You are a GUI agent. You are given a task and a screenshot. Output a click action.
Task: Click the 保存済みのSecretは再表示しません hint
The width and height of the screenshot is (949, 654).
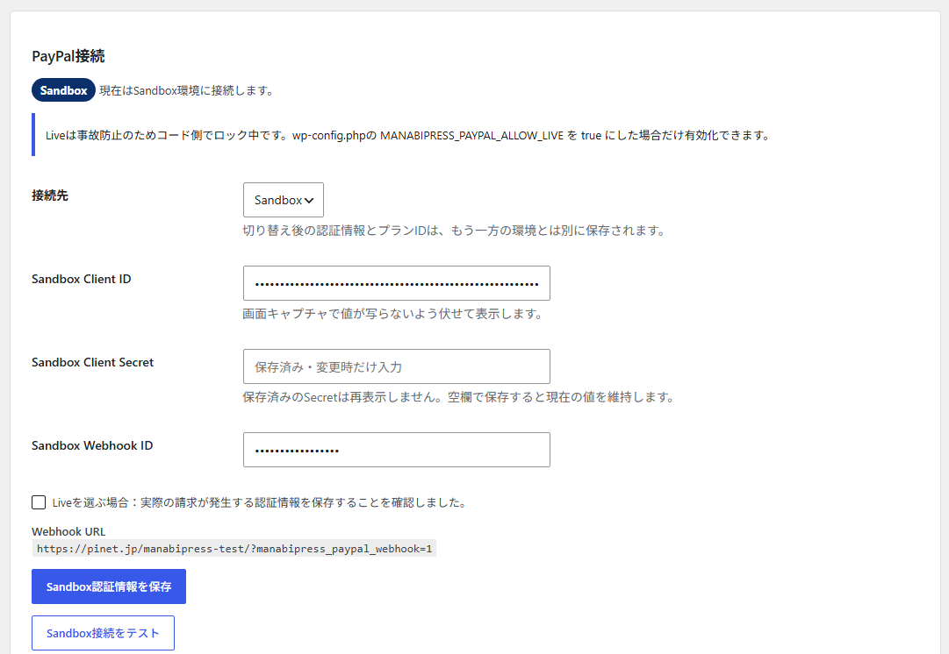tap(458, 397)
